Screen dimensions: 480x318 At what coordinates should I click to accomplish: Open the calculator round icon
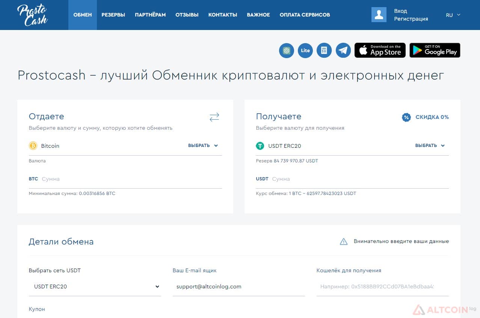click(324, 50)
